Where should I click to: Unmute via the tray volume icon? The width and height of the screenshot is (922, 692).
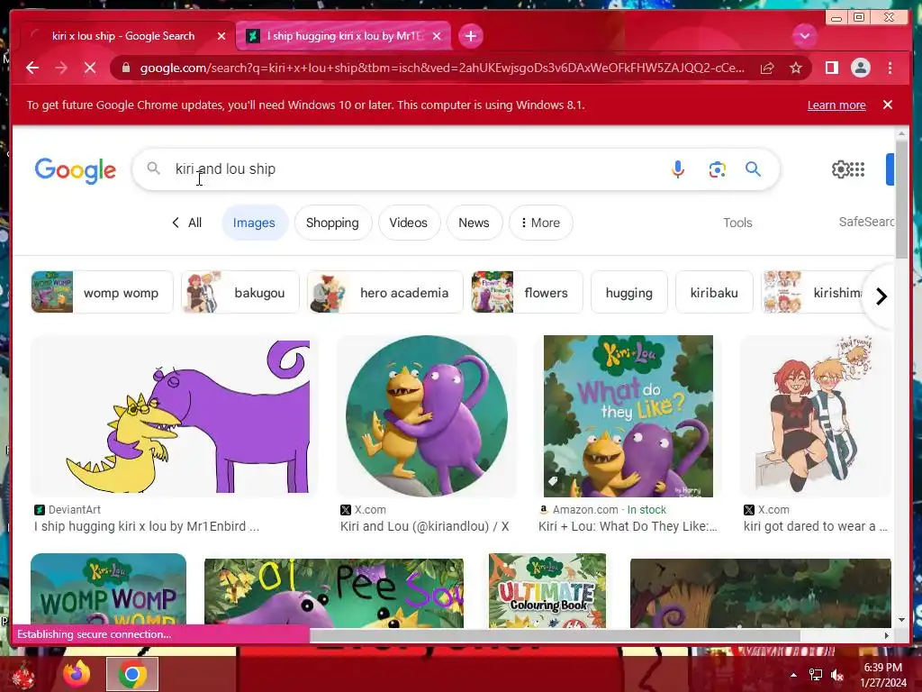click(x=836, y=675)
